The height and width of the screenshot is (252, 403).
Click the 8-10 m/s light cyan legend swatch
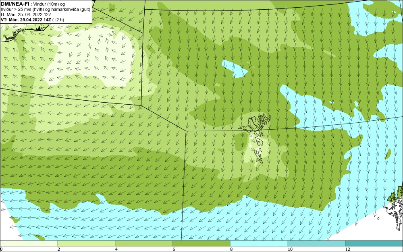(x=259, y=244)
